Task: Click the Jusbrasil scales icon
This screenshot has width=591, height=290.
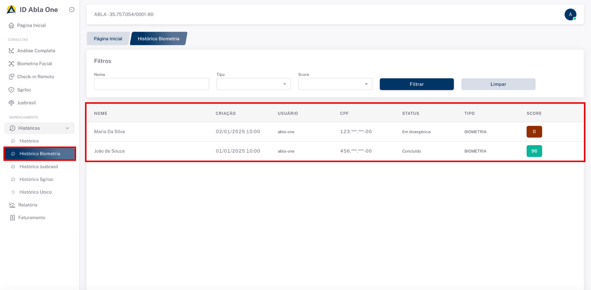Action: coord(11,103)
